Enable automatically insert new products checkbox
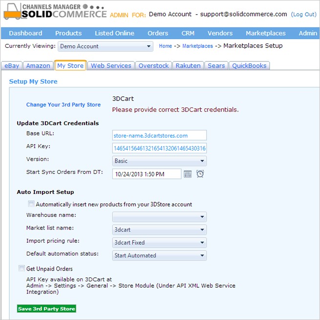This screenshot has width=320, height=320. pos(31,204)
